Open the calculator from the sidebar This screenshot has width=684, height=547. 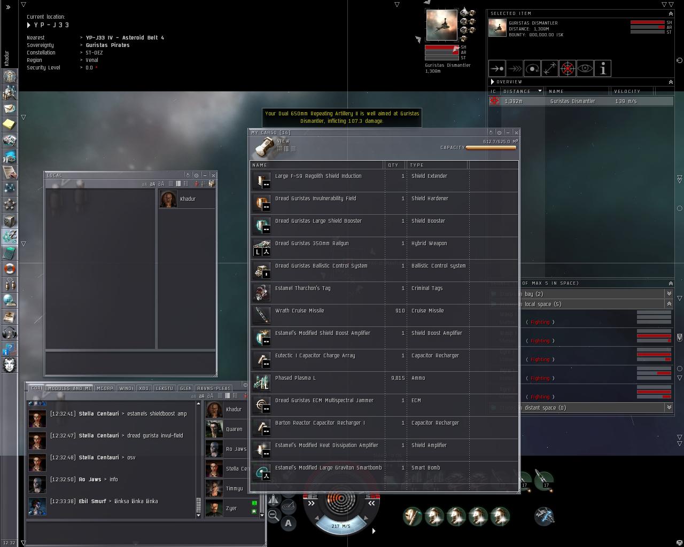10,252
